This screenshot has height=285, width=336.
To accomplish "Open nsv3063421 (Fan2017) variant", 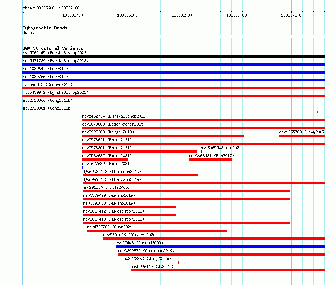I will (x=211, y=156).
